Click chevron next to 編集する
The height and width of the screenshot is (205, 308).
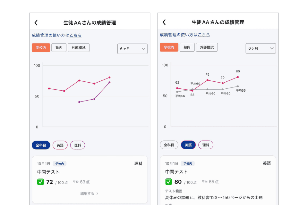pyautogui.click(x=98, y=193)
